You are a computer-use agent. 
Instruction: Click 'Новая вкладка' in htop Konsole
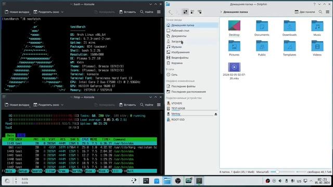pyautogui.click(x=17, y=105)
